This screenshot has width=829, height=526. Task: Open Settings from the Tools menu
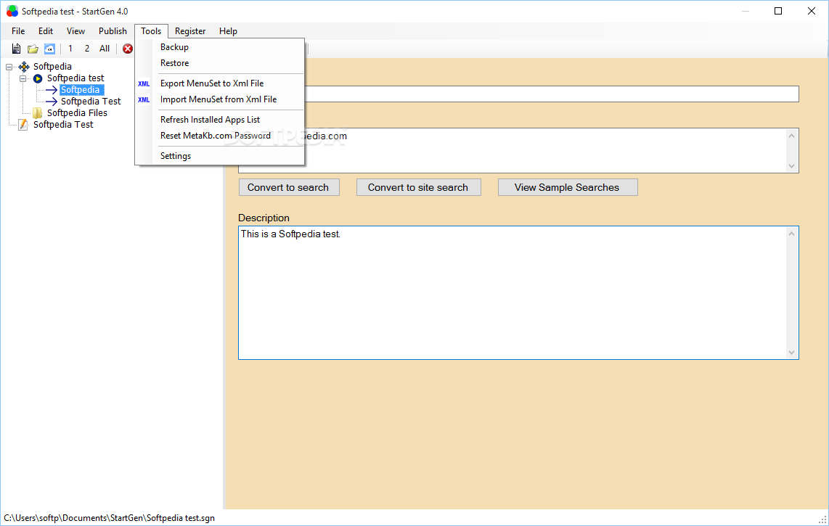(220, 157)
